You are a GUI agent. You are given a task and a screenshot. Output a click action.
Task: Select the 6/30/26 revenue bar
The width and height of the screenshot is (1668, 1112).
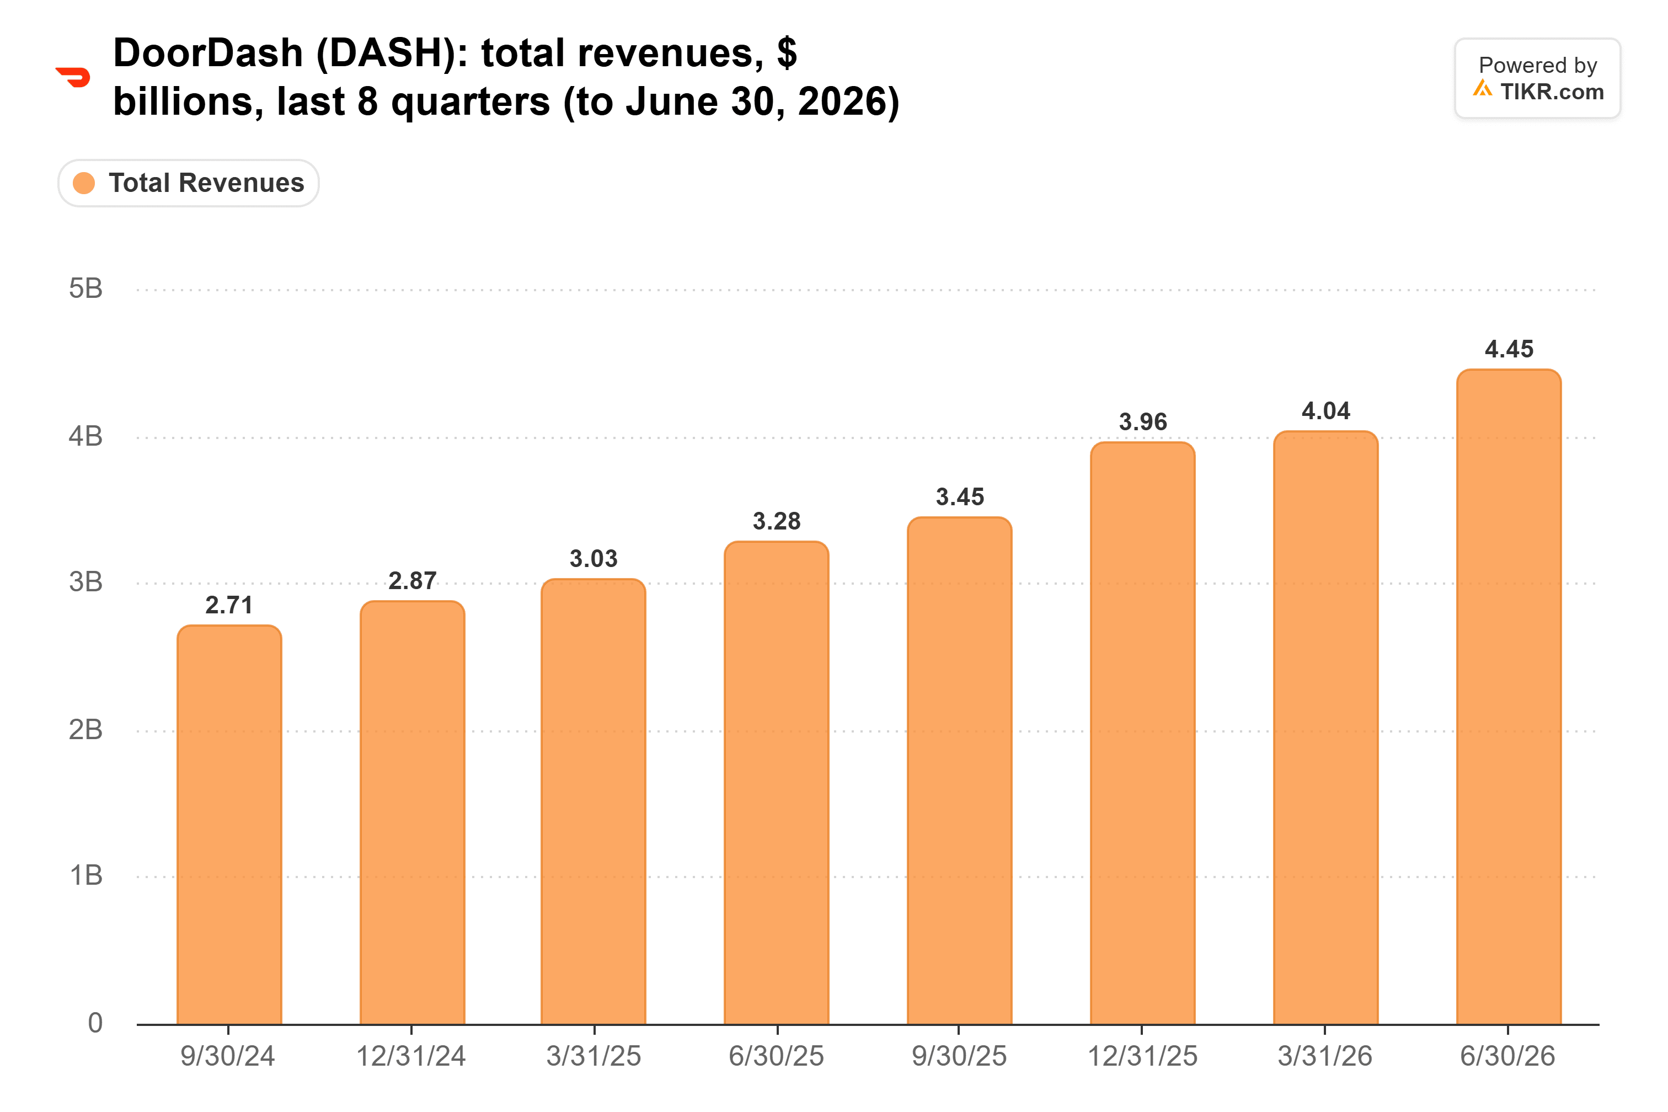1509,697
